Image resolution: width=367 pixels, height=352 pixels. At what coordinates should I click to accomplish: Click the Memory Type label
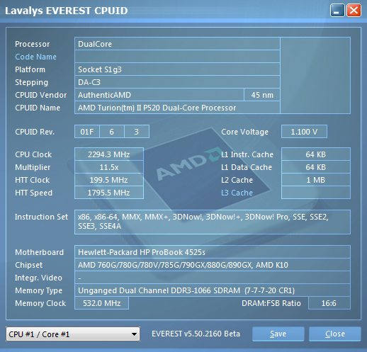coord(38,290)
